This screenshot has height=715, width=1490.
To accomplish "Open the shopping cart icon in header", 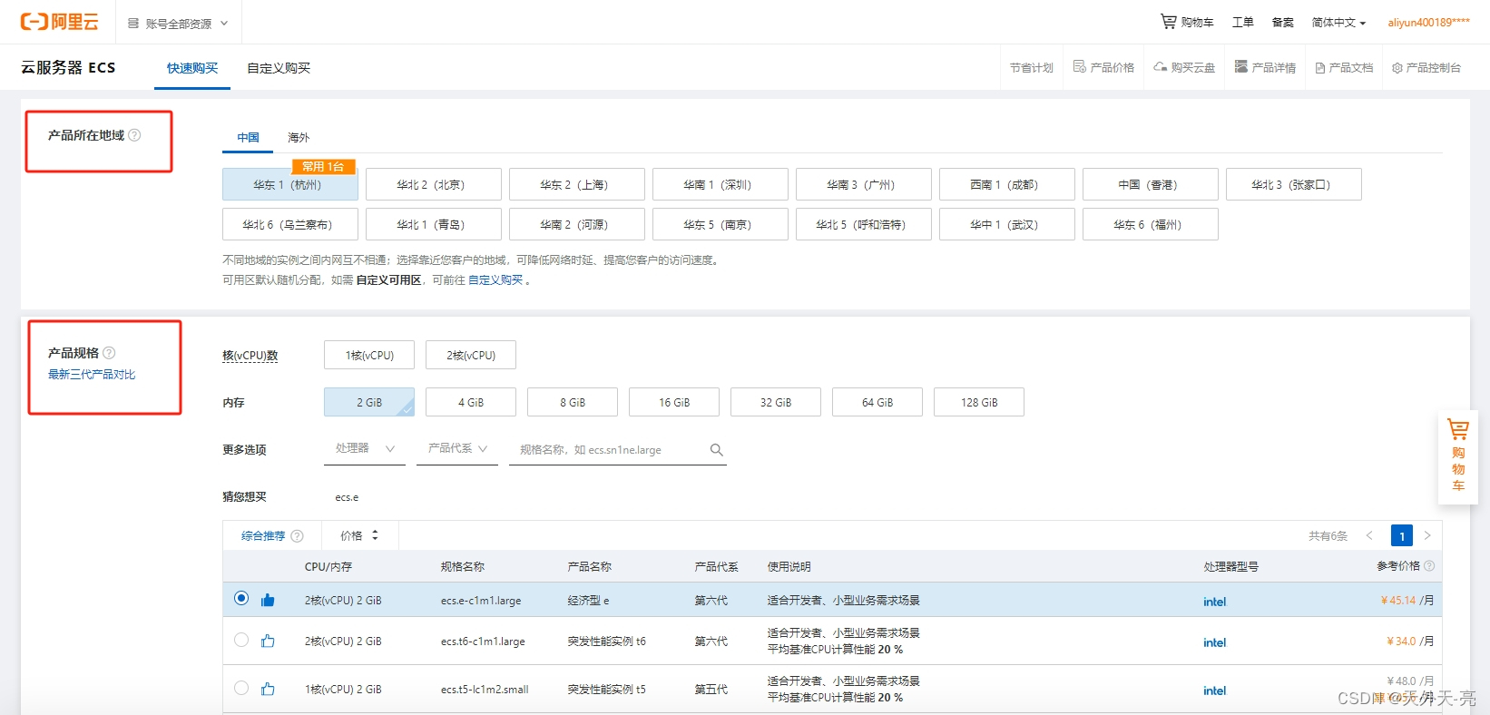I will coord(1169,21).
